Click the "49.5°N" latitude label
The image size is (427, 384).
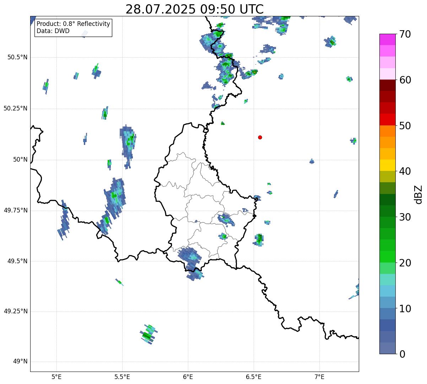pos(17,261)
